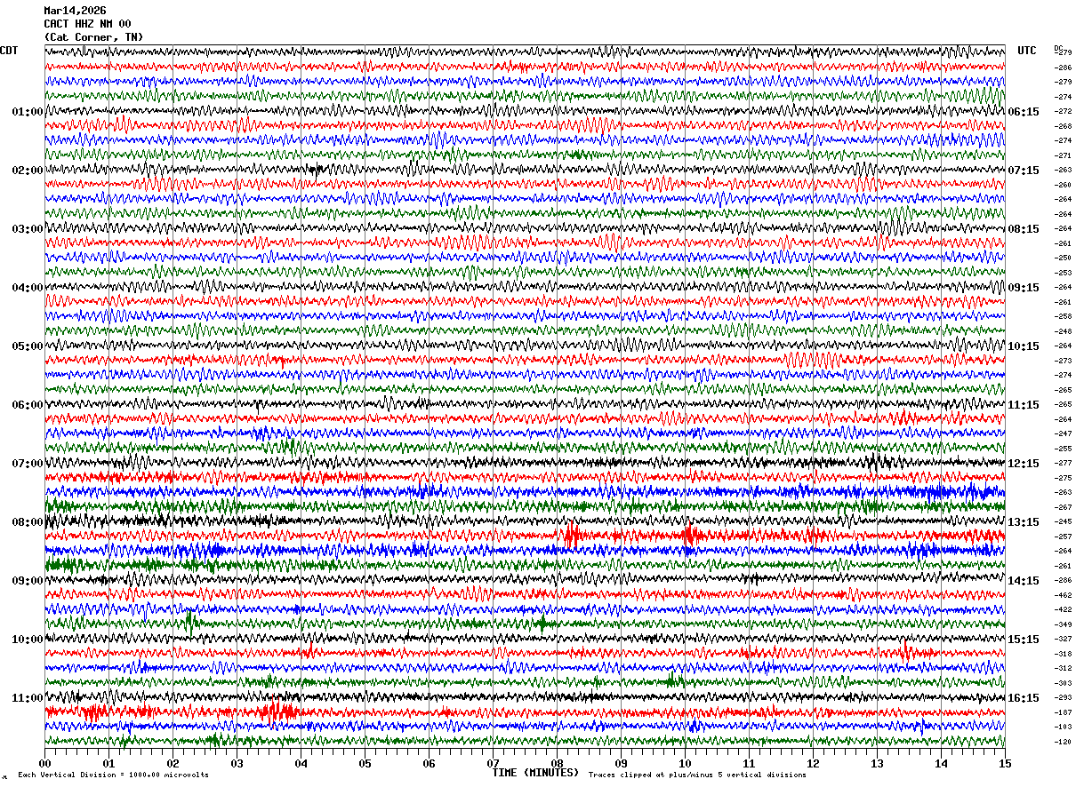Image resolution: width=1076 pixels, height=787 pixels.
Task: Click the 09:15 UTC time label
Action: click(x=1024, y=288)
